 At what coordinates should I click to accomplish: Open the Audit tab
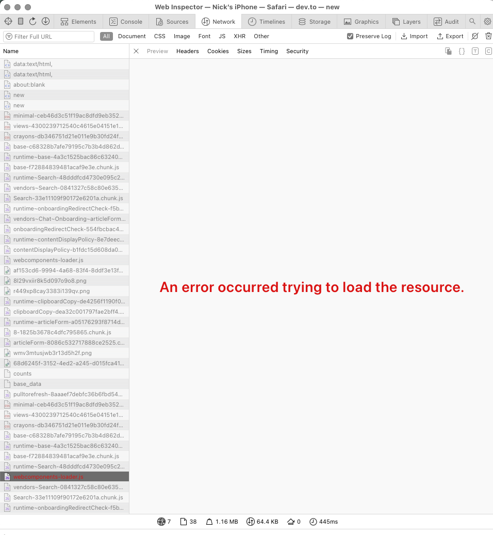pos(446,22)
